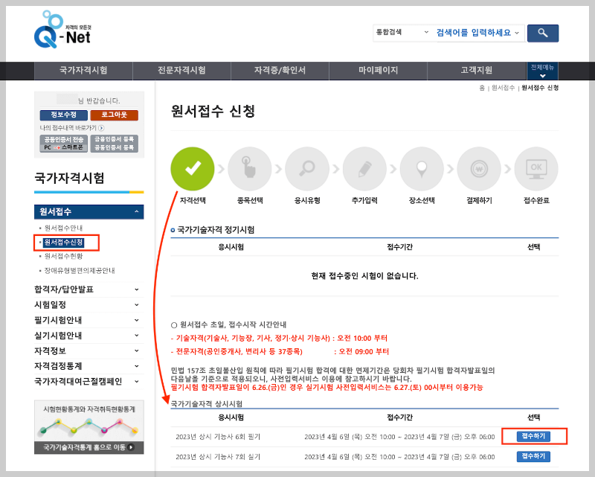Screen dimensions: 595x477
Task: Click the 접수완료 monitor step icon
Action: tap(535, 168)
